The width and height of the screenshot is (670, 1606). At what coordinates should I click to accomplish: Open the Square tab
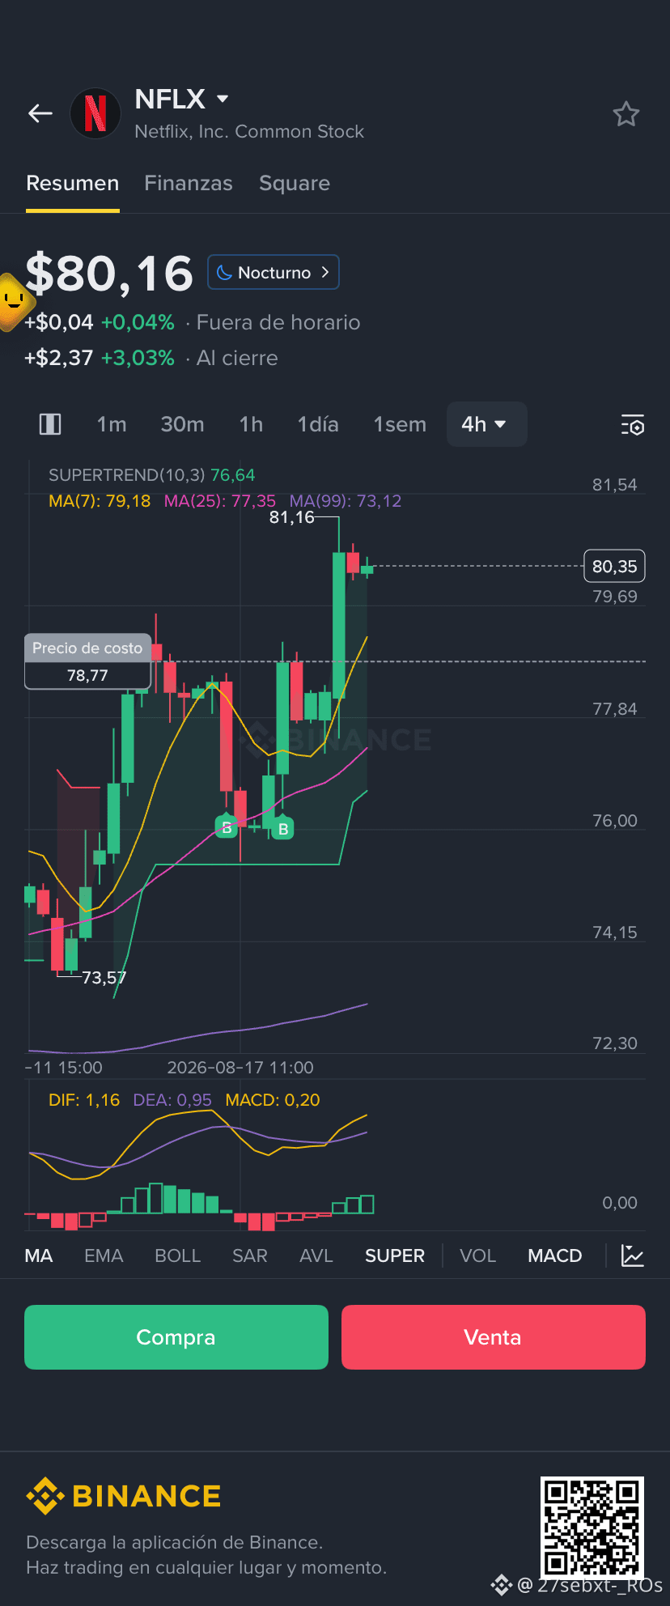(x=295, y=184)
